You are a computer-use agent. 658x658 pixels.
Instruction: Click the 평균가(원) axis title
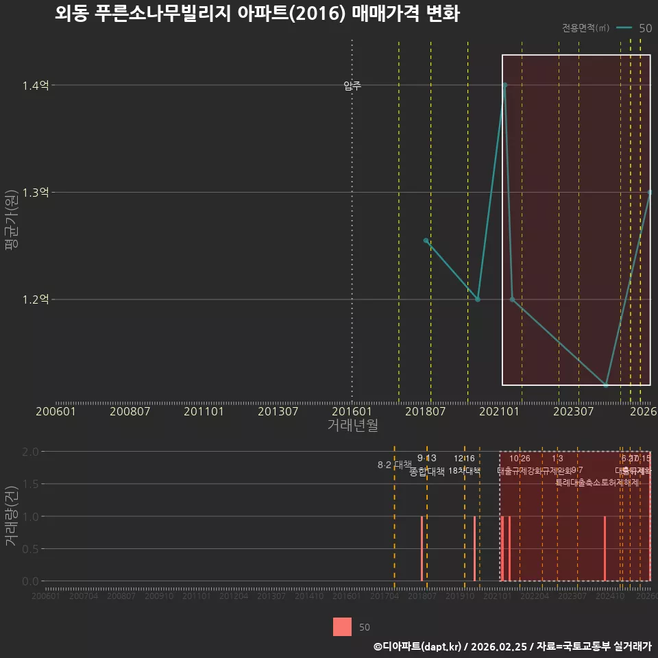coord(12,219)
